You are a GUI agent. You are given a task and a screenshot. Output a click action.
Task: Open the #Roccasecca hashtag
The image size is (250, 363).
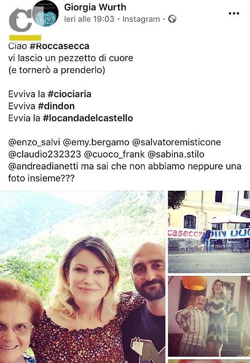click(60, 46)
